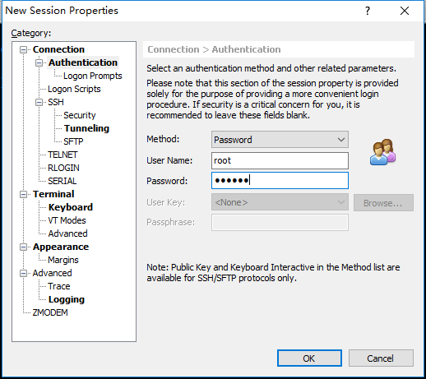The image size is (426, 379).
Task: Focus the User Name input field
Action: (x=280, y=160)
